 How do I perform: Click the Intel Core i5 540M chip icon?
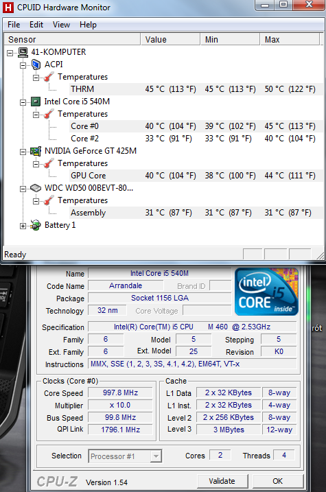pos(36,102)
